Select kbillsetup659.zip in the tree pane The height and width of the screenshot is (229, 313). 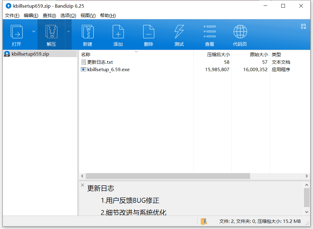pos(40,54)
